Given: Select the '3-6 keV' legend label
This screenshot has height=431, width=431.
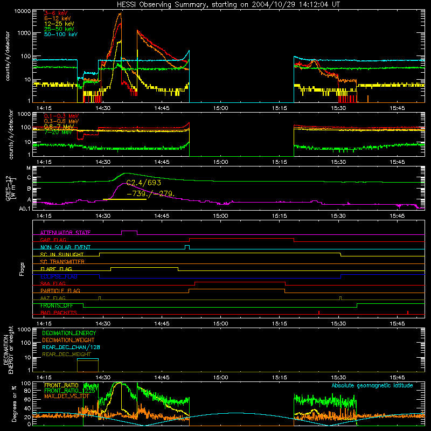Looking at the screenshot, I should tap(56, 13).
